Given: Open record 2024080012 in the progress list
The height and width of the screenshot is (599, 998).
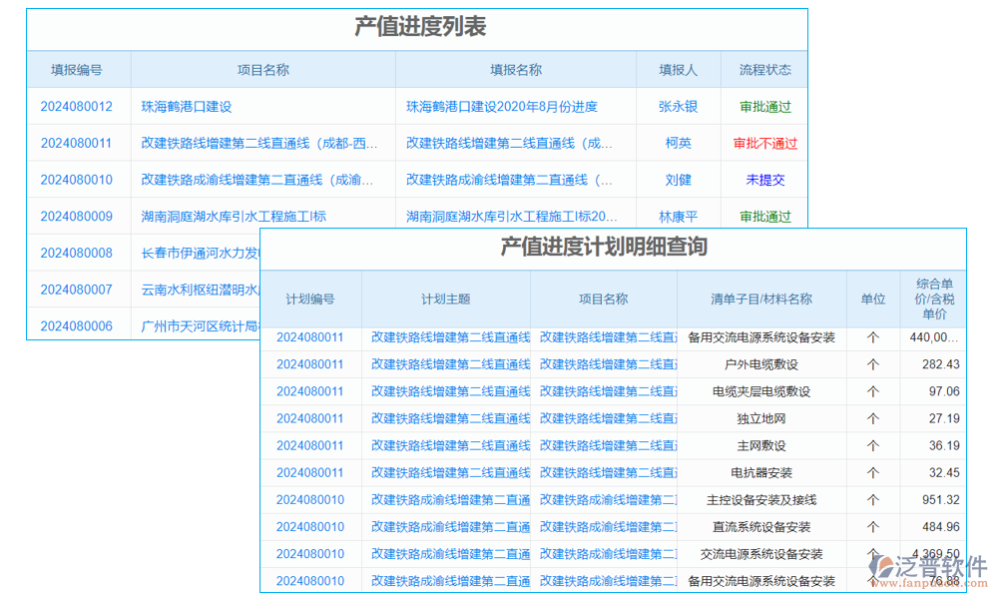Looking at the screenshot, I should tap(75, 106).
